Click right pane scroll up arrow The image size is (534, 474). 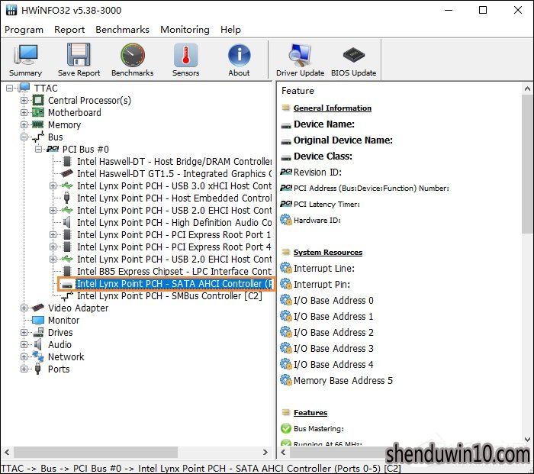(x=527, y=89)
